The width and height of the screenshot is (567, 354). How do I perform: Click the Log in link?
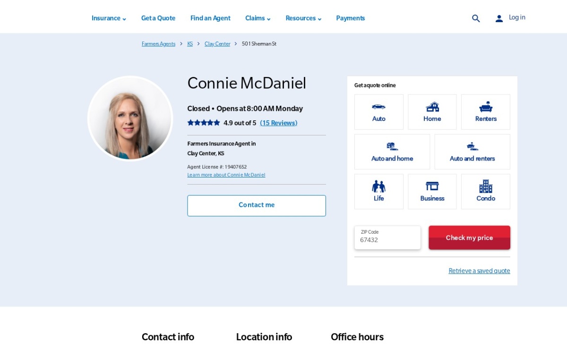tap(517, 17)
